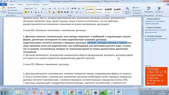Image resolution: width=169 pixels, height=95 pixels.
Task: Click the Grow Font icon
Action: 43,9
